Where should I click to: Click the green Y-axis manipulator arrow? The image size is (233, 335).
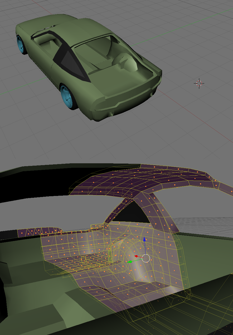tap(130, 262)
